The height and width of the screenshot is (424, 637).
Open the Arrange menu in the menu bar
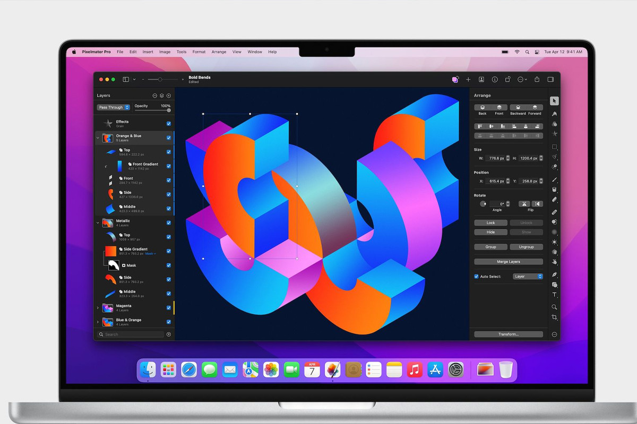[219, 52]
